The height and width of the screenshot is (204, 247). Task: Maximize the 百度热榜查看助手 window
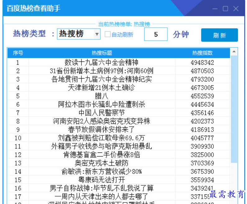pyautogui.click(x=225, y=9)
